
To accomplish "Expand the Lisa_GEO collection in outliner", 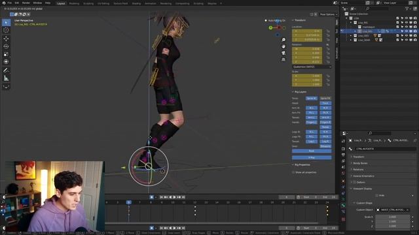I will coord(351,35).
